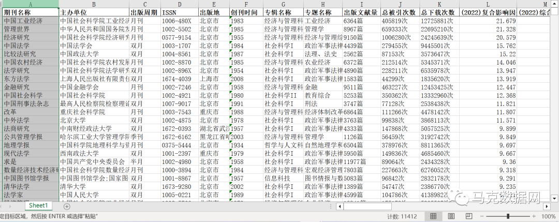The width and height of the screenshot is (559, 222).
Task: Select column G header
Action: tap(284, 4)
